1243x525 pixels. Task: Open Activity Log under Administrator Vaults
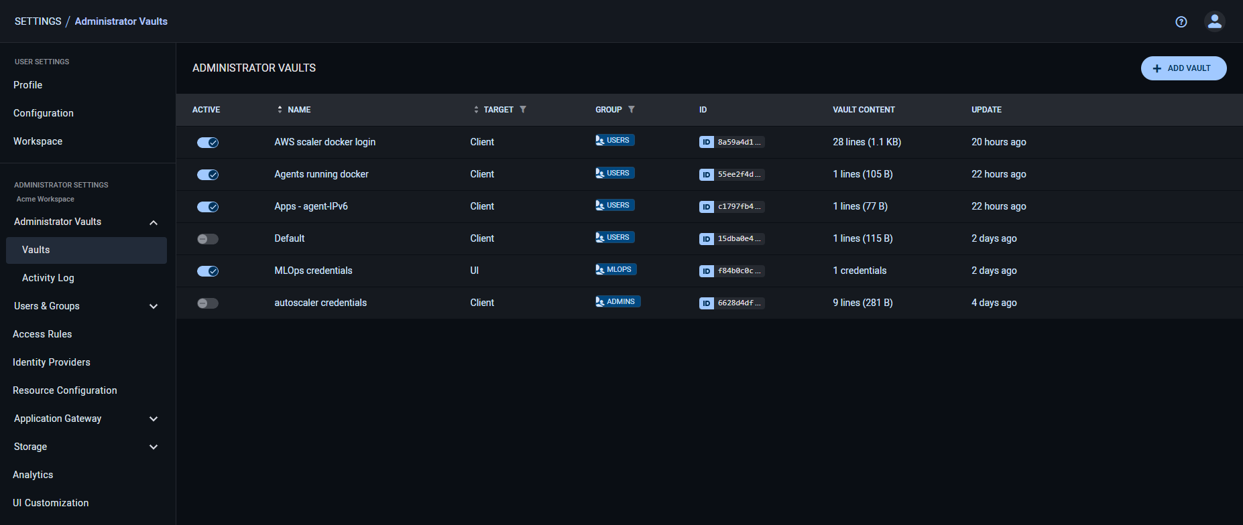(x=48, y=278)
